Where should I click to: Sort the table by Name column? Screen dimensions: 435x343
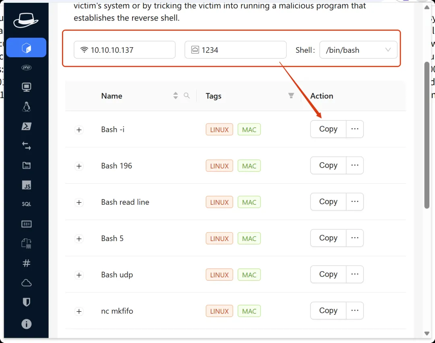coord(176,96)
